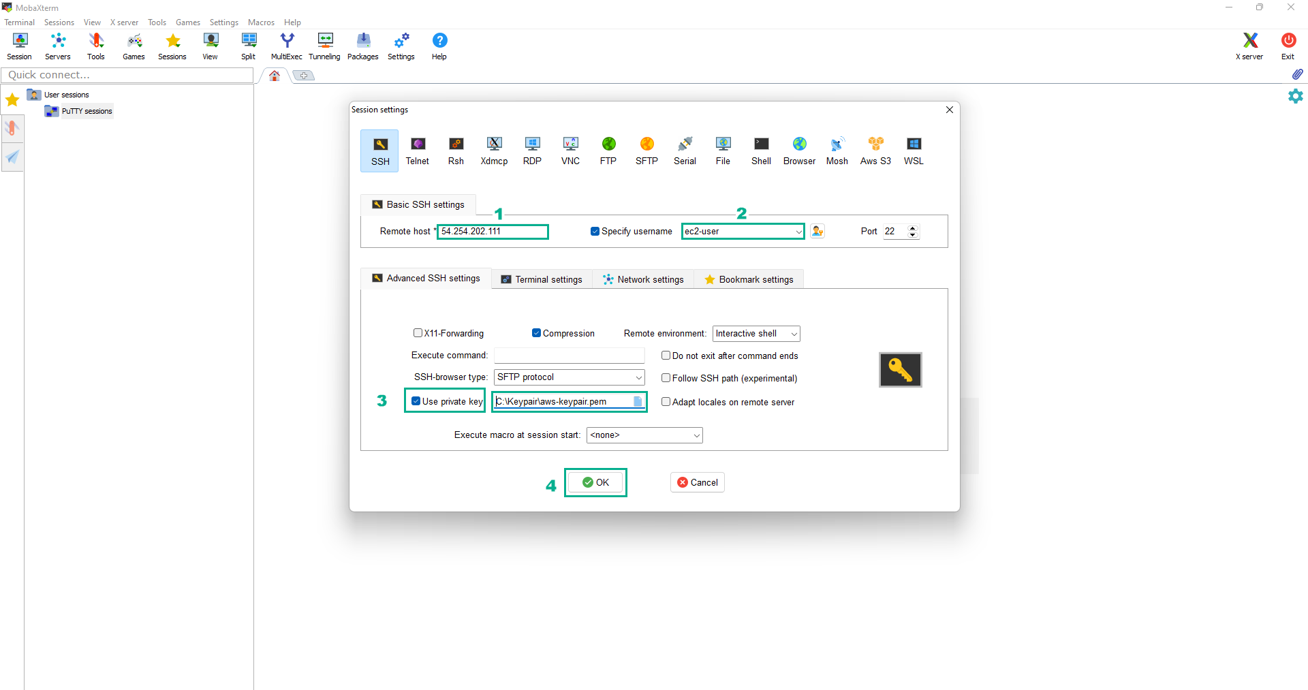Select the Aws S3 session type

875,151
